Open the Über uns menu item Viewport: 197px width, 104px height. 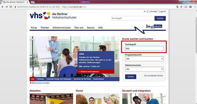[x=79, y=28]
